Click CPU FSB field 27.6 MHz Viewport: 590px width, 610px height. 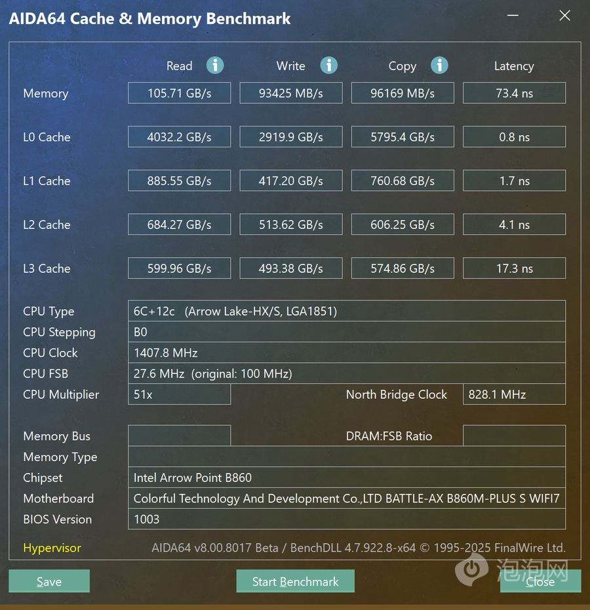click(x=347, y=373)
